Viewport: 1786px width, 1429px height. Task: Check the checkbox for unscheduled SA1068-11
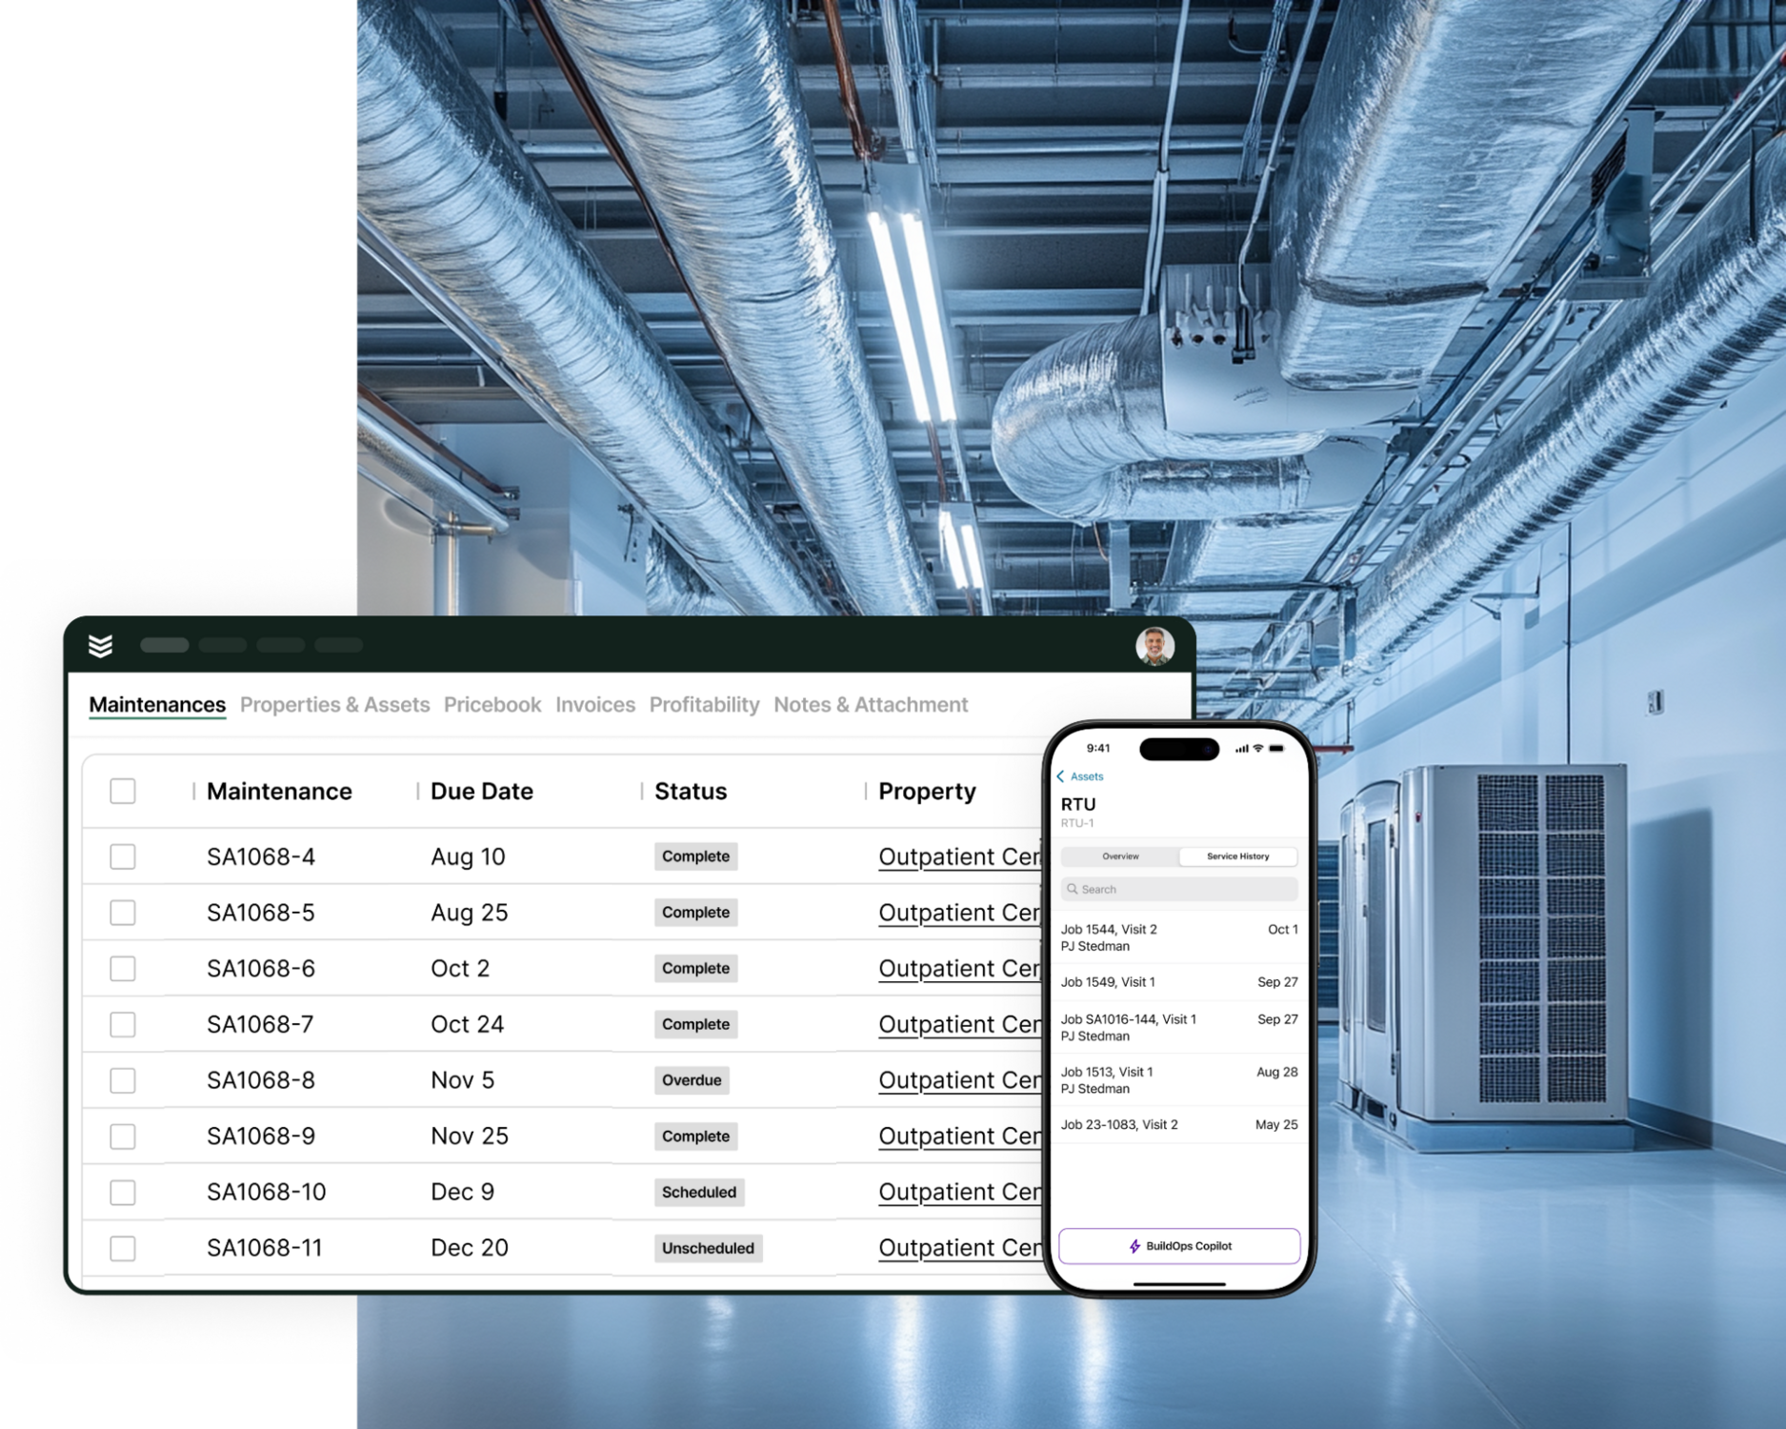[122, 1247]
